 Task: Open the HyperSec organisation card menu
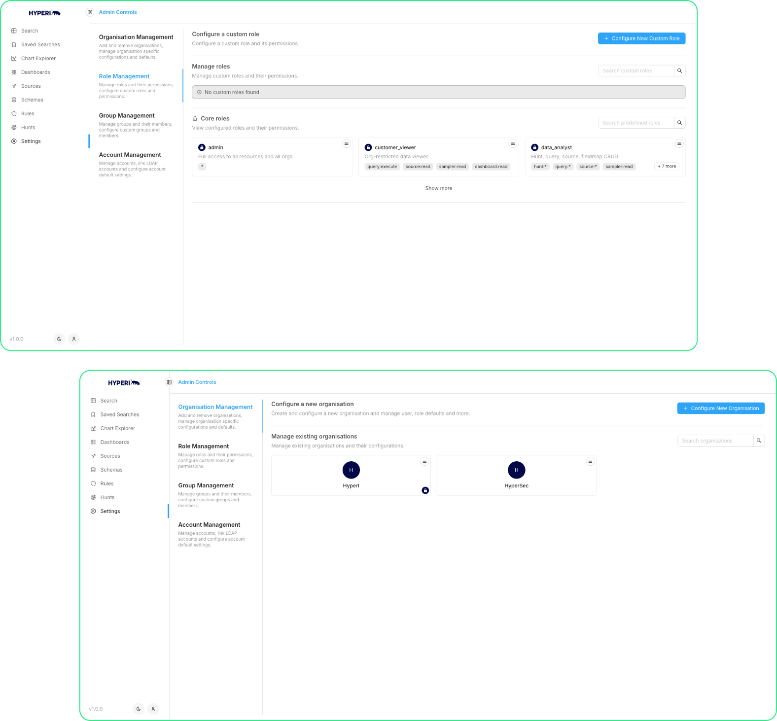(590, 461)
